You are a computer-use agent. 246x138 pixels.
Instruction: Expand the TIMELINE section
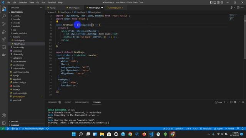15,125
